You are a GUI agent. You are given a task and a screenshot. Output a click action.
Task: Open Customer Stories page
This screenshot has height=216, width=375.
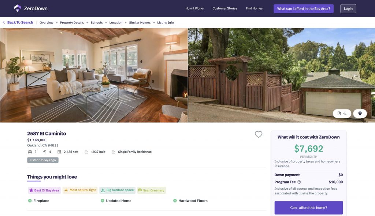225,8
